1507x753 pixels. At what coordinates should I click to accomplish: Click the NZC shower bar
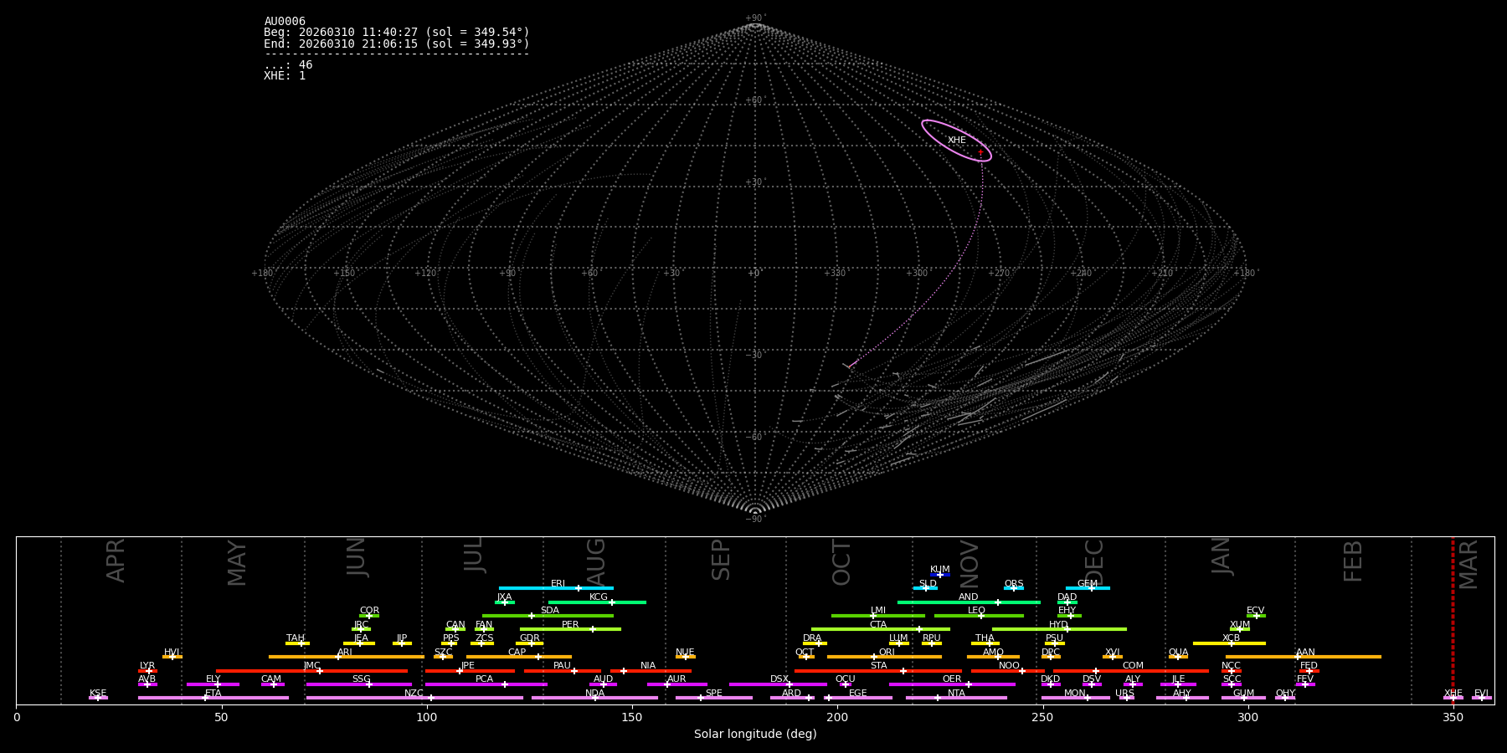(414, 698)
